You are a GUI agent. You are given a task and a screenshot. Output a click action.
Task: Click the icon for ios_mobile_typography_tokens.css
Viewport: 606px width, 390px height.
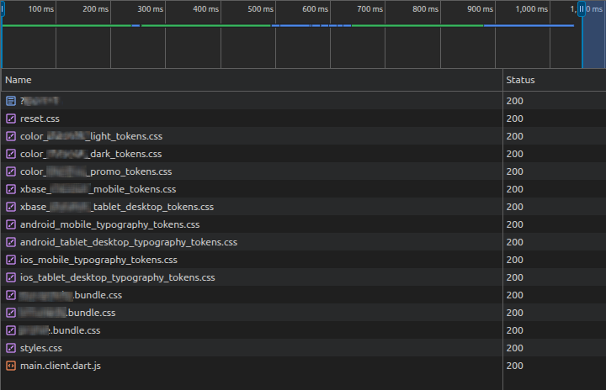pyautogui.click(x=11, y=260)
